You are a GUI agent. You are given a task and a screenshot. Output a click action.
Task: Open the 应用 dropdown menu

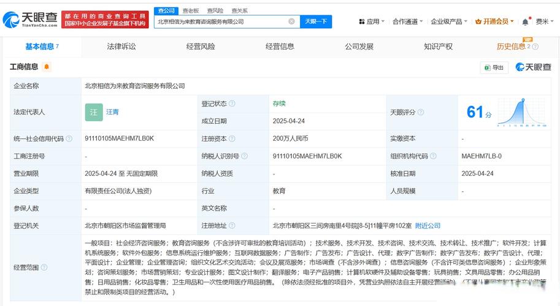pos(372,22)
